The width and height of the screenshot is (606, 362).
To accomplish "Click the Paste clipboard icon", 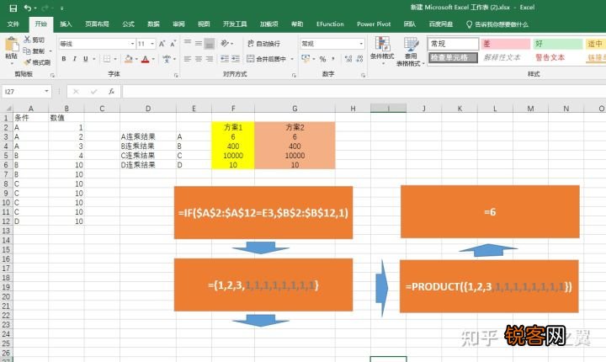I will (x=12, y=45).
